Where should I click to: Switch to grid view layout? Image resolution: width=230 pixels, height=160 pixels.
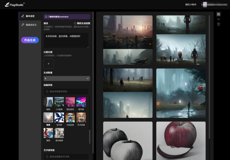point(218,14)
